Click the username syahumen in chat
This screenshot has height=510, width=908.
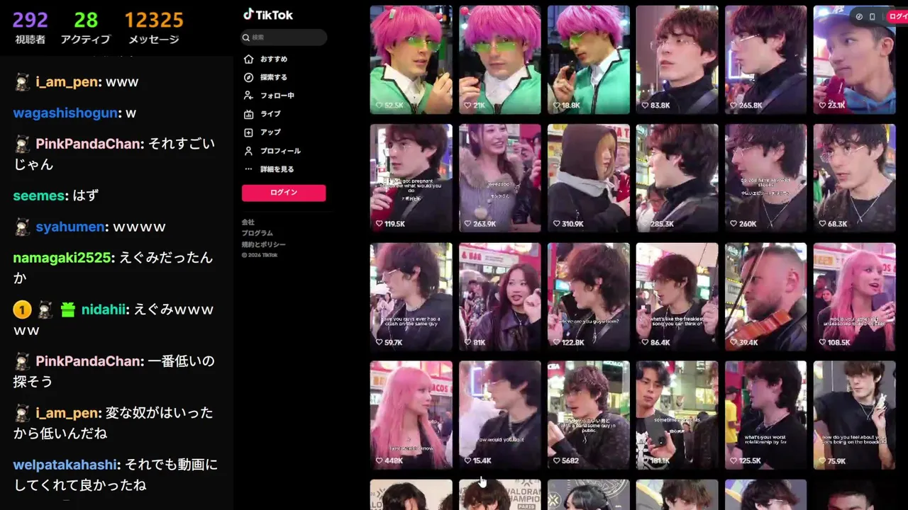(71, 227)
